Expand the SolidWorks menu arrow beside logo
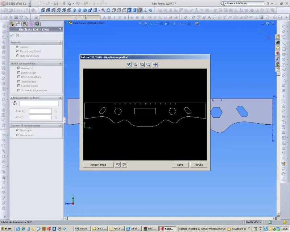The width and height of the screenshot is (290, 232). click(29, 4)
